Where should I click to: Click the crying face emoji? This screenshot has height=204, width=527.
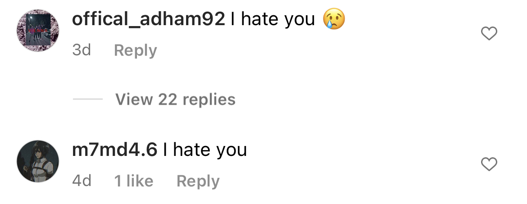click(x=334, y=19)
